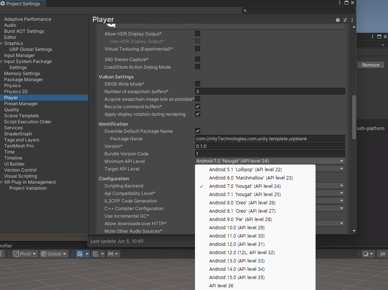This screenshot has width=388, height=290.
Task: Click the scene draw mode sphere icon
Action: tap(365, 254)
